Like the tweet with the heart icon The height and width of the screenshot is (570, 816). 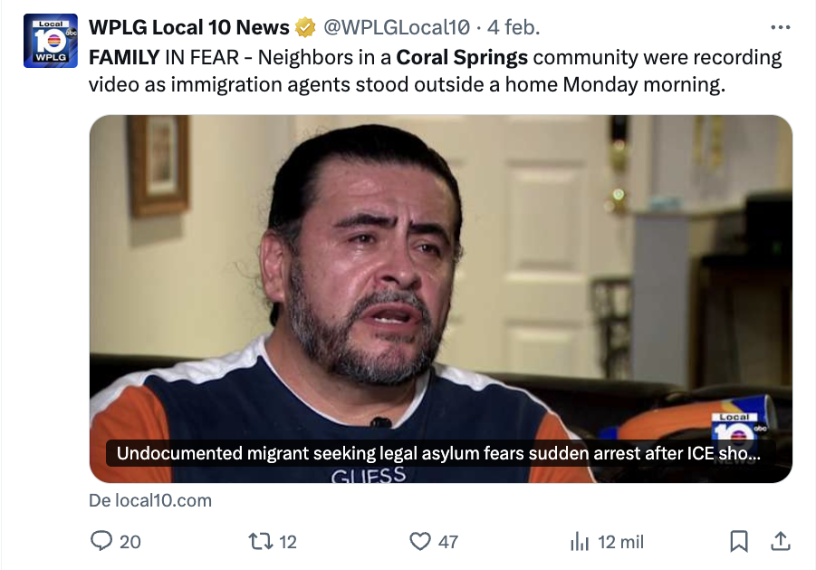pyautogui.click(x=420, y=541)
